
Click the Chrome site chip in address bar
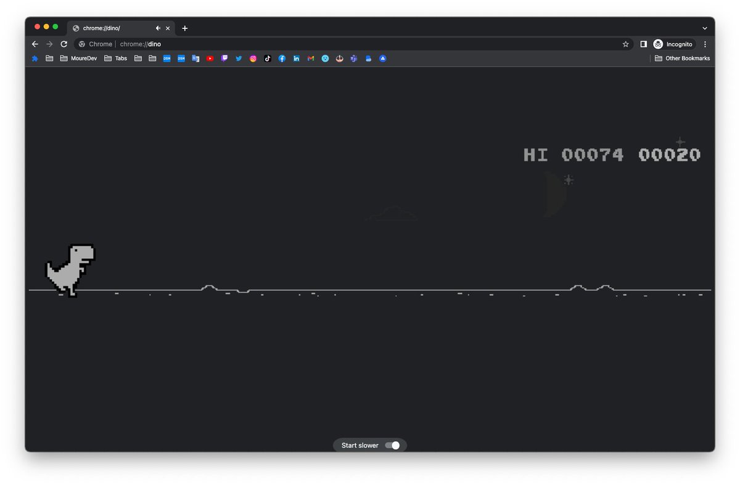[x=96, y=44]
